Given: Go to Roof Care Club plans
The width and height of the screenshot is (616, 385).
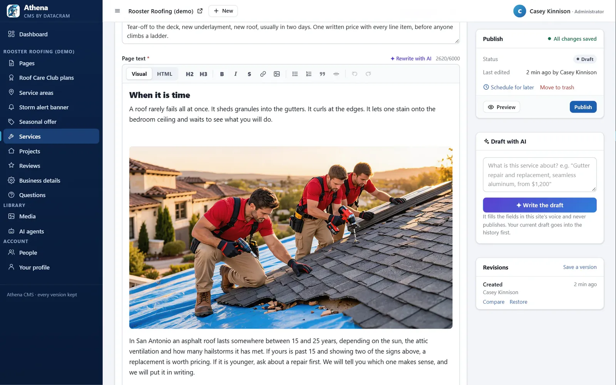Looking at the screenshot, I should coord(51,78).
